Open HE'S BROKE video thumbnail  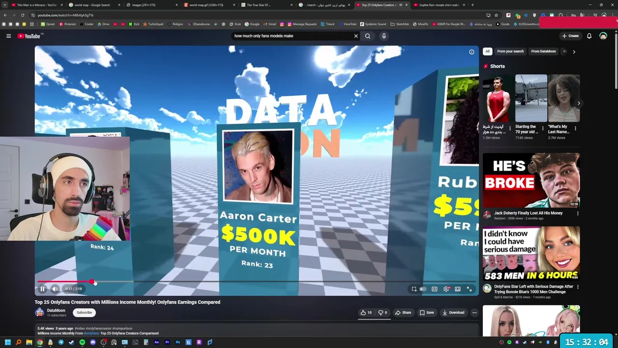[x=531, y=180]
